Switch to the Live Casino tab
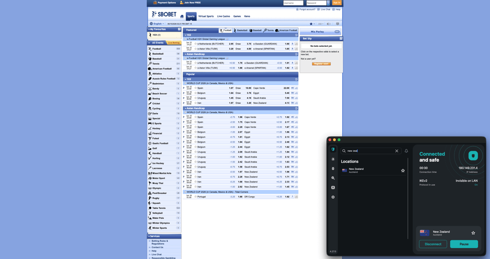Image resolution: width=490 pixels, height=259 pixels. (x=223, y=16)
